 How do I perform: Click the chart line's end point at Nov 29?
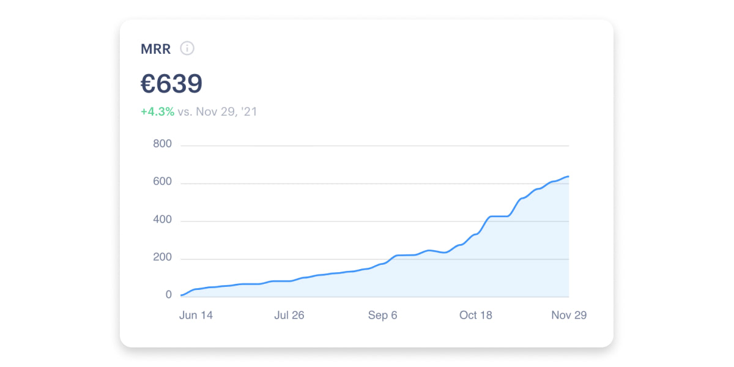(568, 176)
